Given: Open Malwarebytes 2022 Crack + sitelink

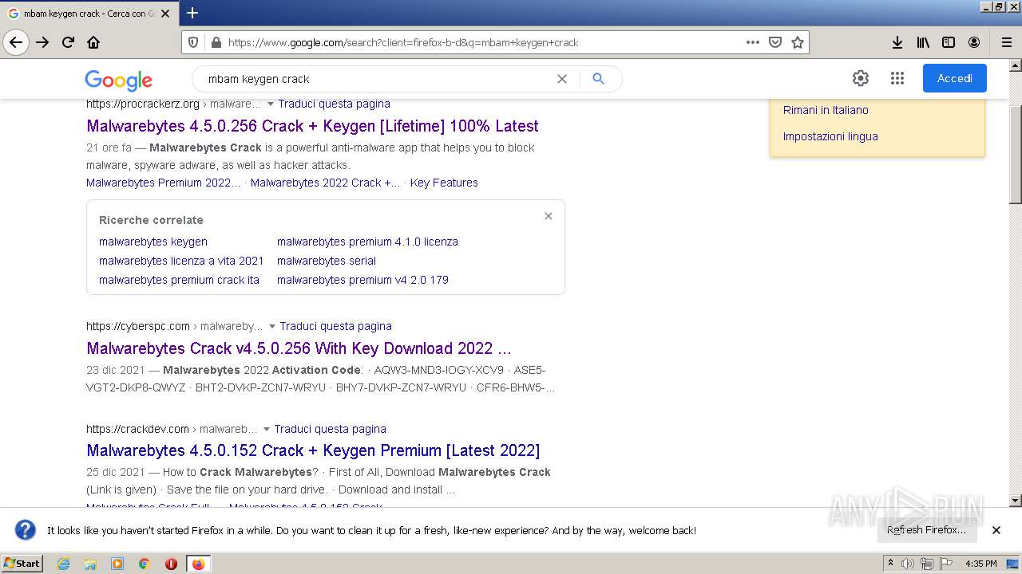Looking at the screenshot, I should coord(325,183).
